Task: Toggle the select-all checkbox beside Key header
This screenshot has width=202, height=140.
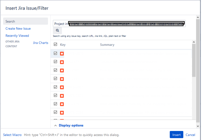Action: point(55,44)
